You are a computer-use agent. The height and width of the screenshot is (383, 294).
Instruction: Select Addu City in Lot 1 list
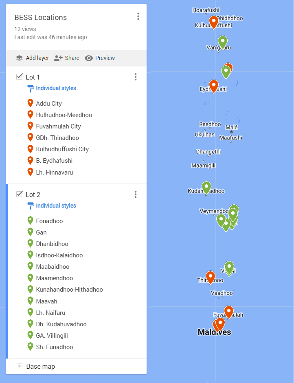[x=49, y=104]
